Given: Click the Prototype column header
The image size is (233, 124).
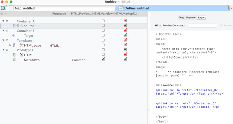Looking at the screenshot, I should click(59, 14).
